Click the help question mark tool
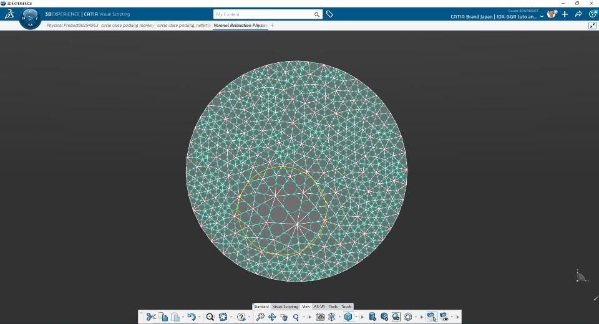The image size is (599, 324). [x=241, y=317]
